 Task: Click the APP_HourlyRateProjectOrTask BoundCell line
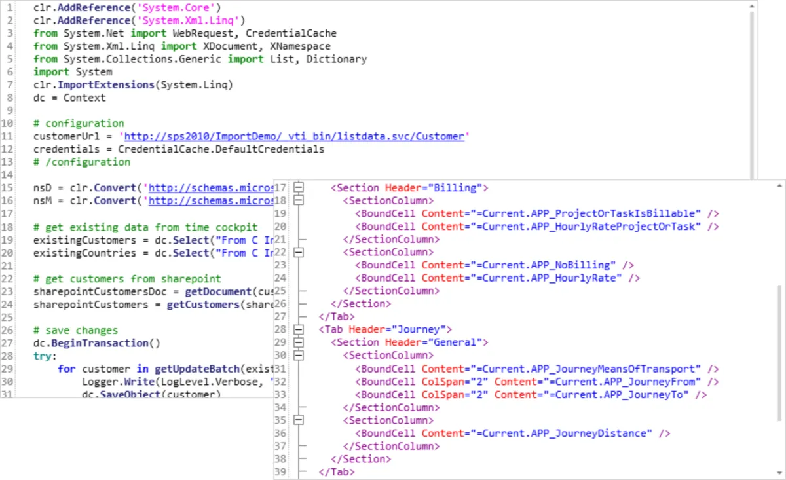tap(537, 227)
